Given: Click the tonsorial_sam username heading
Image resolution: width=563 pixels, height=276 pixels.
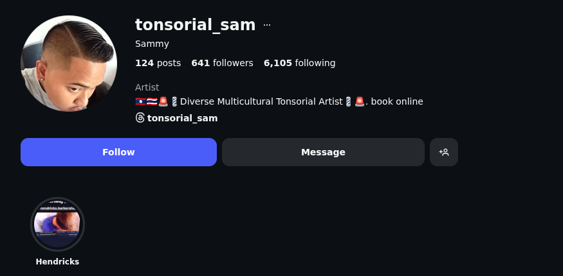Looking at the screenshot, I should point(195,25).
